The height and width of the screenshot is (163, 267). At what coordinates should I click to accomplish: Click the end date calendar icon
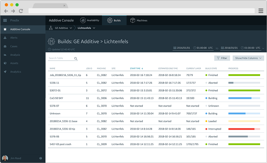[222, 48]
